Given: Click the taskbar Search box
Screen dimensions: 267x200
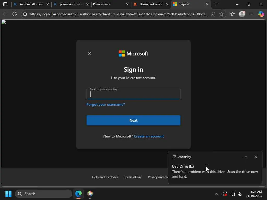Looking at the screenshot, I should 44,194.
